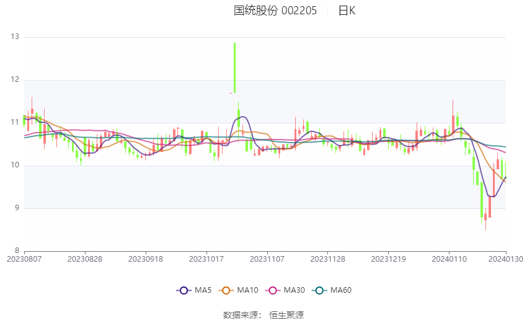Screen dimensions: 527x320
Task: Click the y-axis value 9
Action: click(x=17, y=208)
